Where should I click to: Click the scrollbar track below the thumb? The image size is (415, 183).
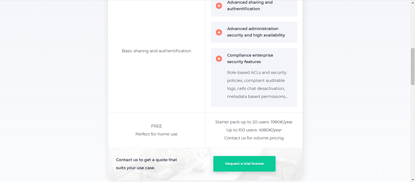point(413,130)
